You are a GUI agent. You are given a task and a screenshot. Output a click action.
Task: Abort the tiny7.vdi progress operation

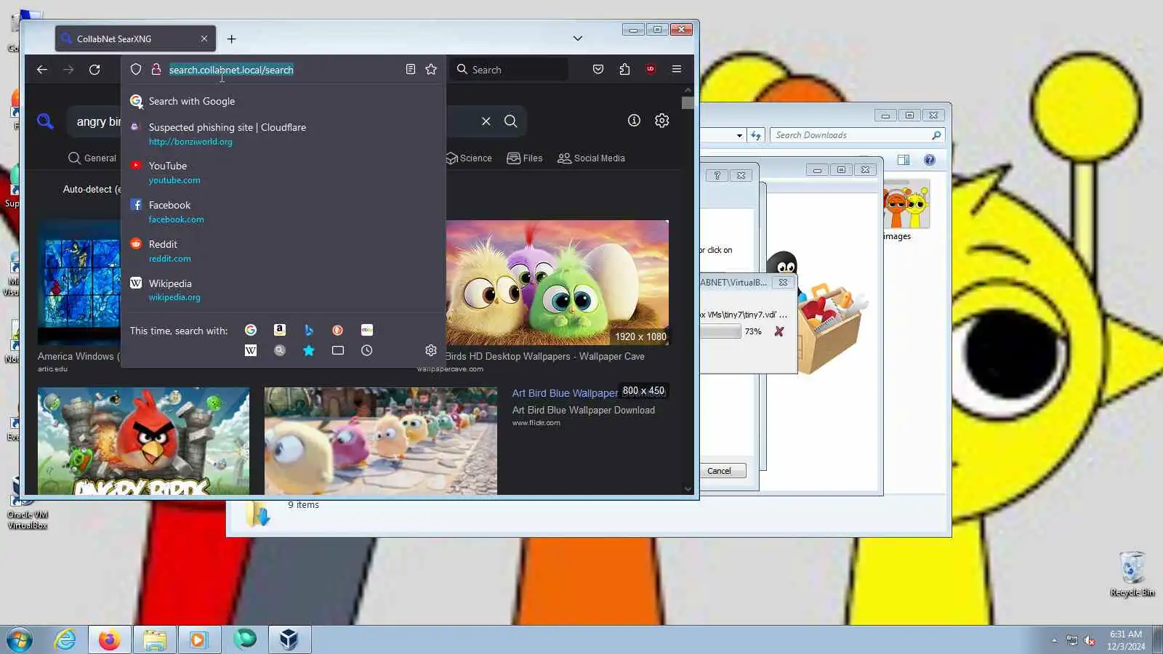[x=779, y=331]
